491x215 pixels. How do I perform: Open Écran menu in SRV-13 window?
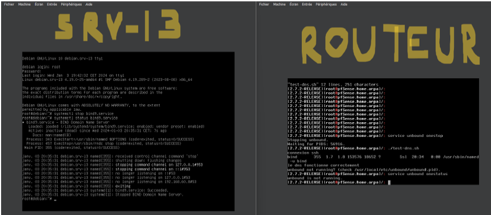[x=39, y=5]
